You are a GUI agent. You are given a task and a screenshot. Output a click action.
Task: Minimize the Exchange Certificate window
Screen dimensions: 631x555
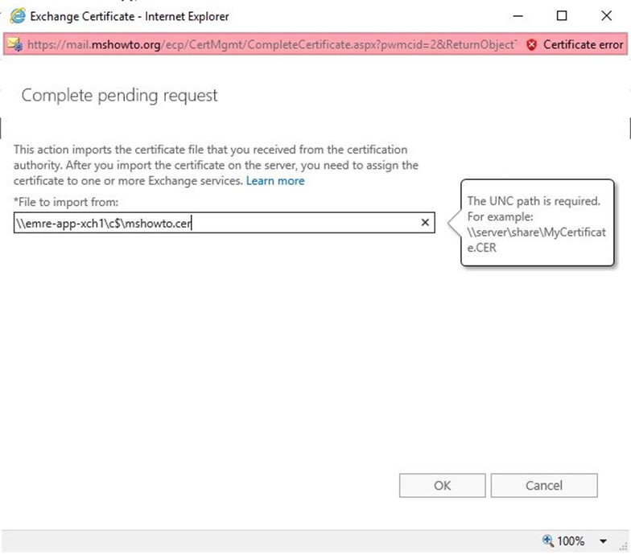518,16
